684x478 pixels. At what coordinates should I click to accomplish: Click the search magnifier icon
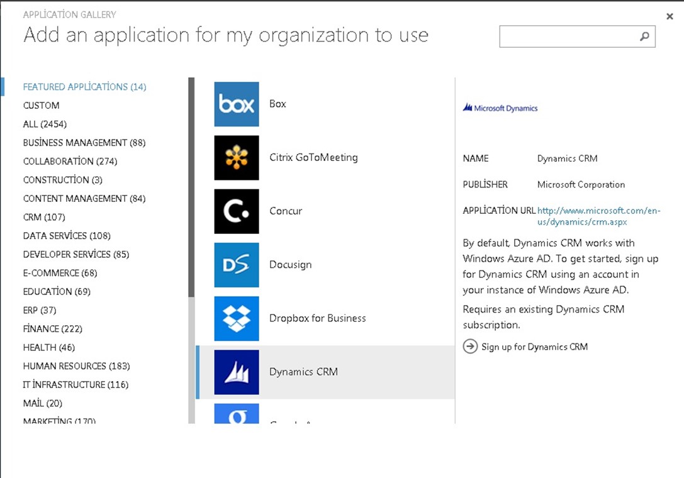644,36
